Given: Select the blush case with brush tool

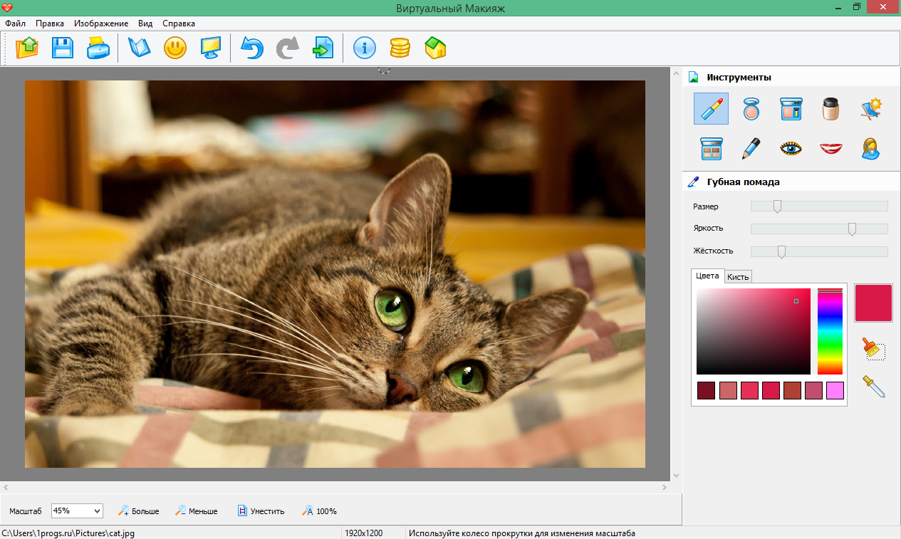Looking at the screenshot, I should [x=791, y=108].
